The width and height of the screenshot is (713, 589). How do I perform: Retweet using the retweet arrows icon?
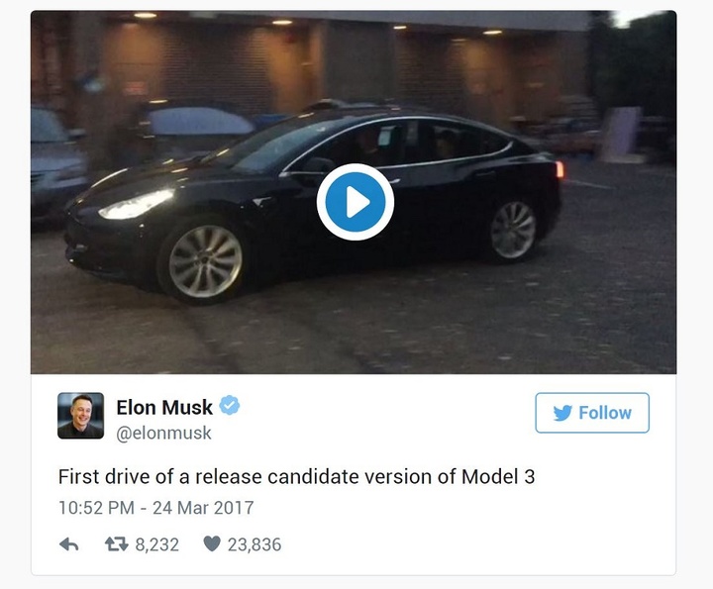[x=117, y=544]
